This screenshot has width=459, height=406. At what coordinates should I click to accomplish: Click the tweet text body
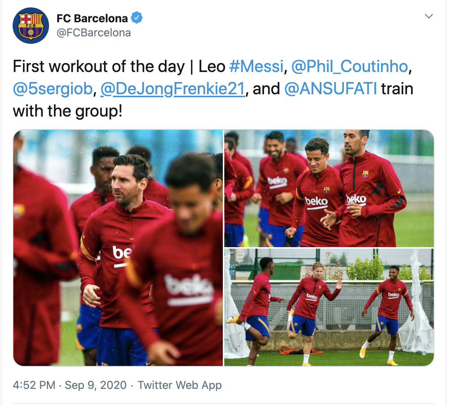pos(213,89)
